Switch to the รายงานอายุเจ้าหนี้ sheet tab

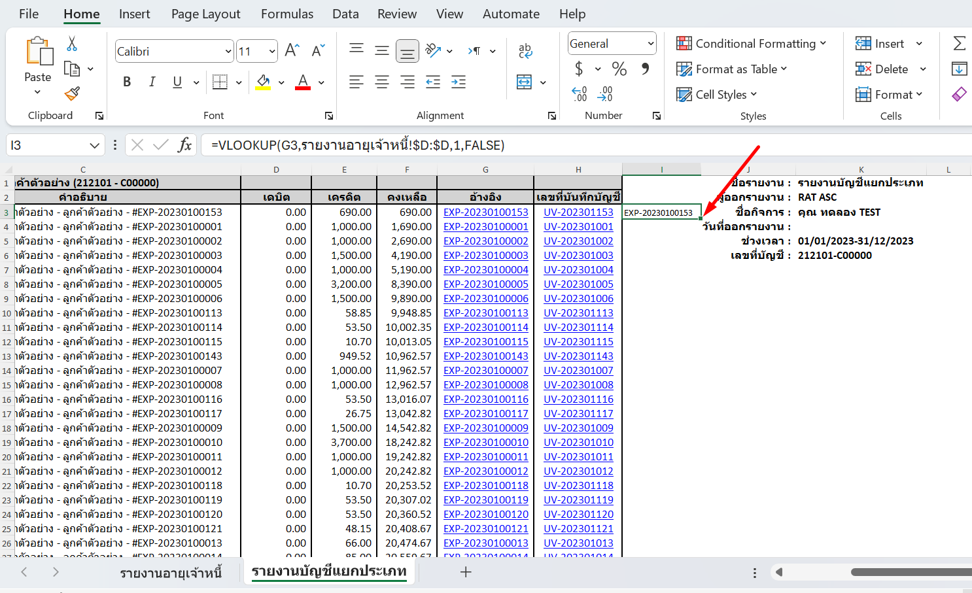(171, 573)
